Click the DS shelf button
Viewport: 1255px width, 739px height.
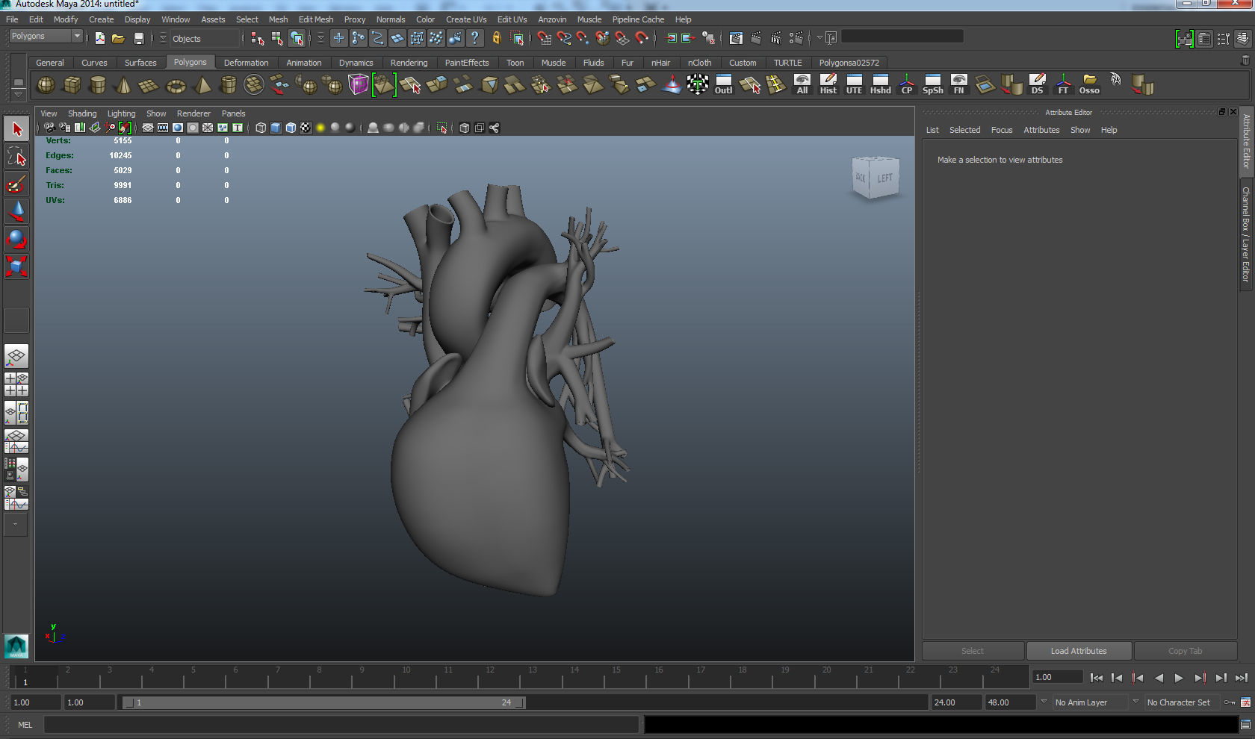point(1037,85)
